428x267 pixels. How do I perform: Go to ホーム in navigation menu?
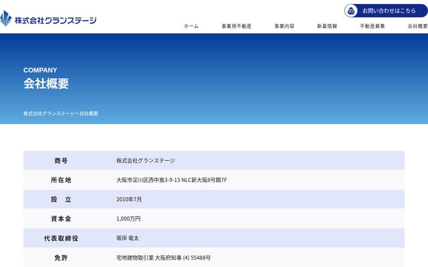[191, 26]
